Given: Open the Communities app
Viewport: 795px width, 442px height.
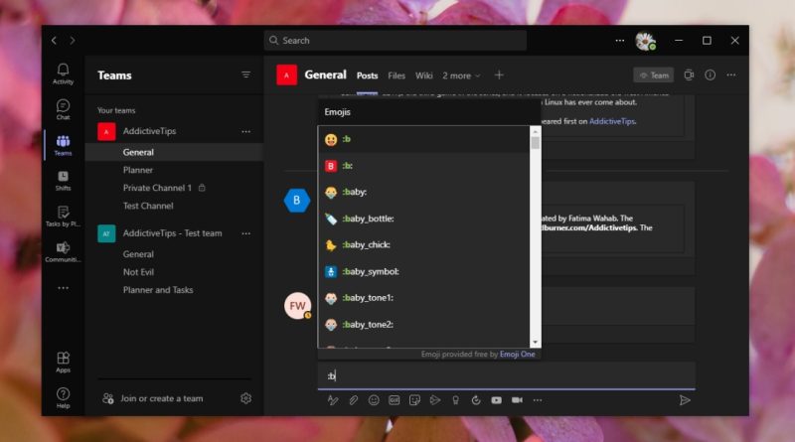Looking at the screenshot, I should click(x=63, y=252).
